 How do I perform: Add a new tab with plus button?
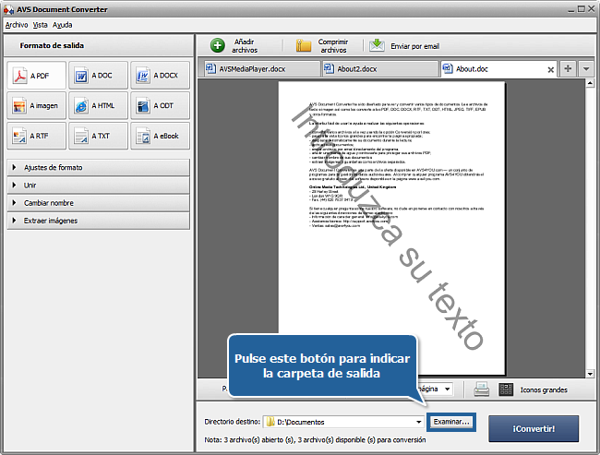coord(568,69)
